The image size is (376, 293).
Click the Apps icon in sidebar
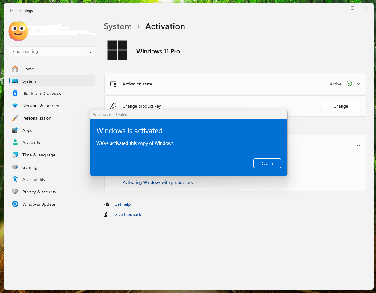[15, 130]
